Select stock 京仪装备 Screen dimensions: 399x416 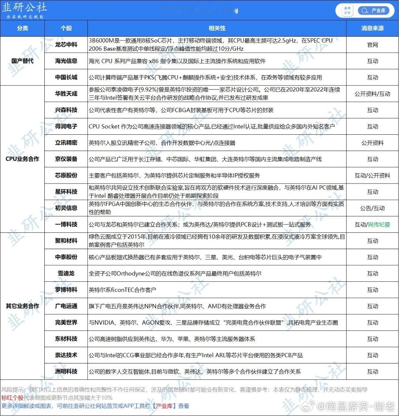[66, 159]
